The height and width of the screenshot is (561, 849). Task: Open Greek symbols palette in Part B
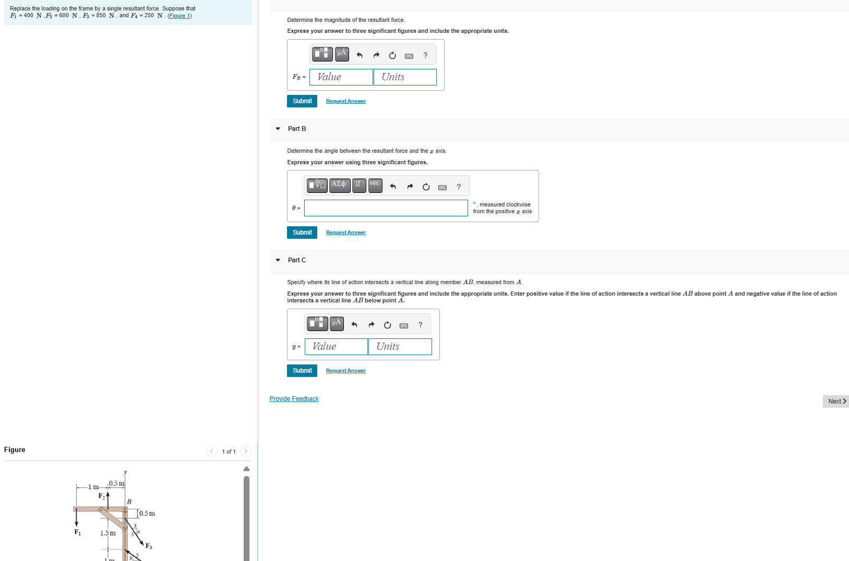[339, 185]
